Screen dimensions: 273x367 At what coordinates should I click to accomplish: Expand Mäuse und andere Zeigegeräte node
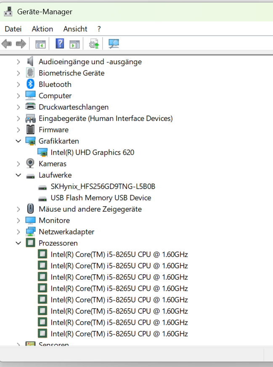click(18, 209)
